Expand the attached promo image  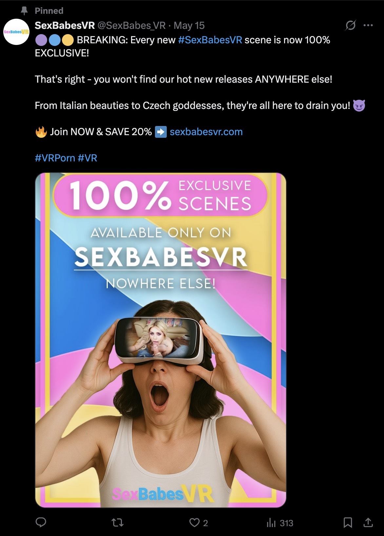click(x=161, y=340)
